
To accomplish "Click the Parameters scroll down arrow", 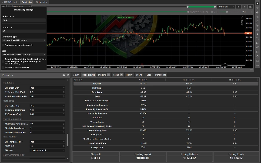I will 67,159.
